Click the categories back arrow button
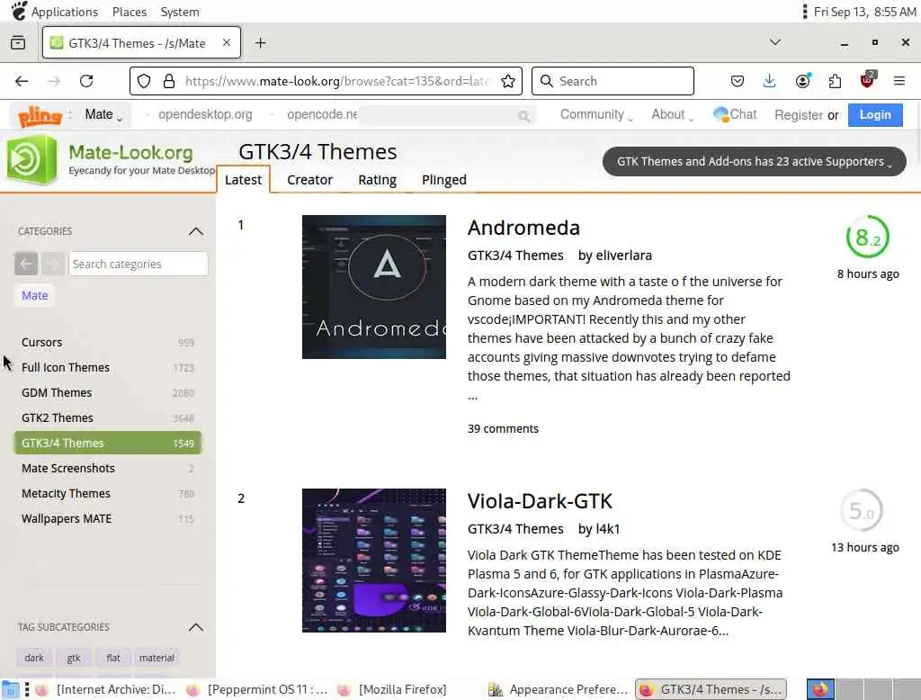 tap(26, 264)
